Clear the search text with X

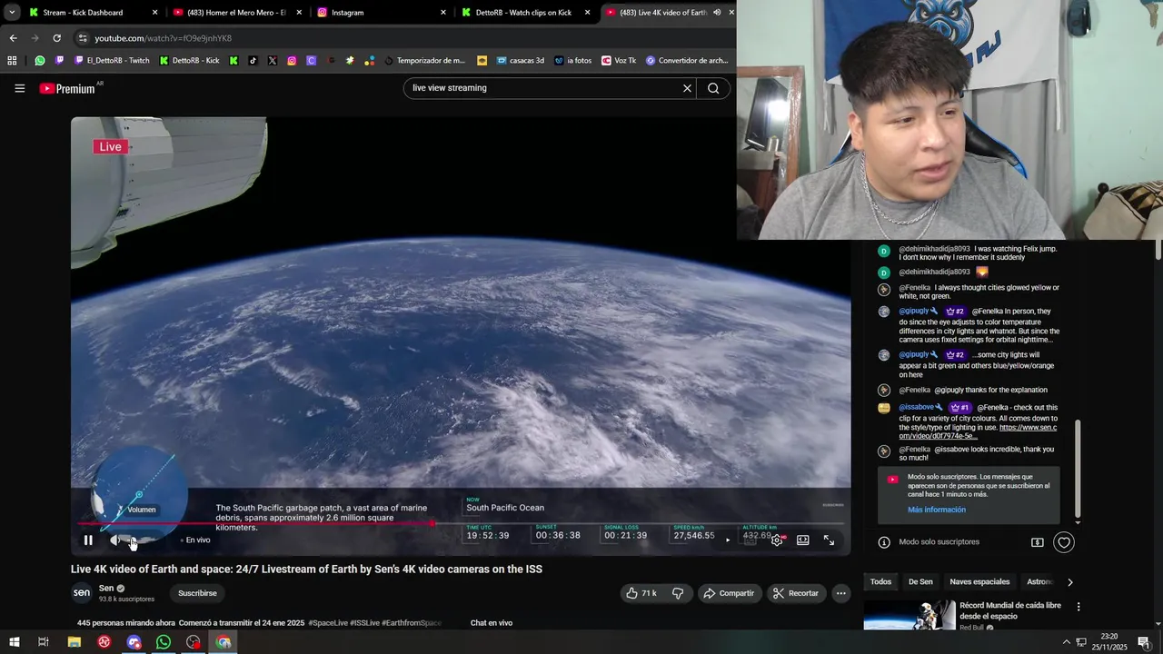click(687, 88)
